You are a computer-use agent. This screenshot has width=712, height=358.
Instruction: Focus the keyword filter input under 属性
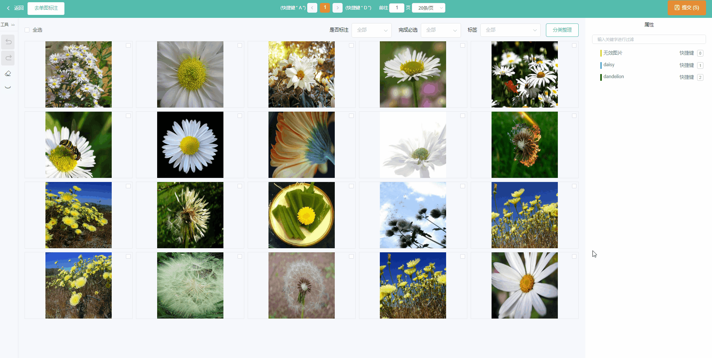tap(649, 39)
